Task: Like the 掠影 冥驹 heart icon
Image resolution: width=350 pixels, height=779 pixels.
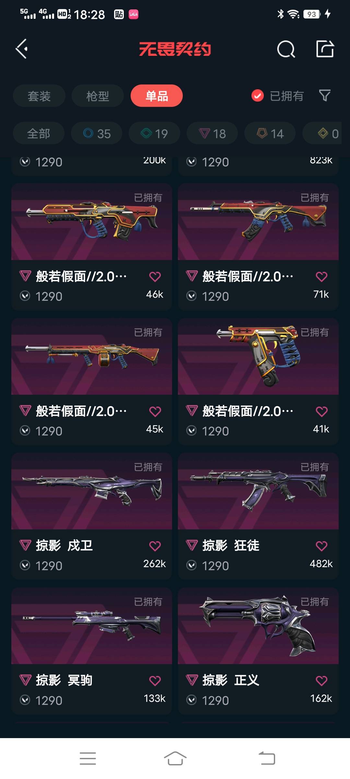Action: (155, 681)
